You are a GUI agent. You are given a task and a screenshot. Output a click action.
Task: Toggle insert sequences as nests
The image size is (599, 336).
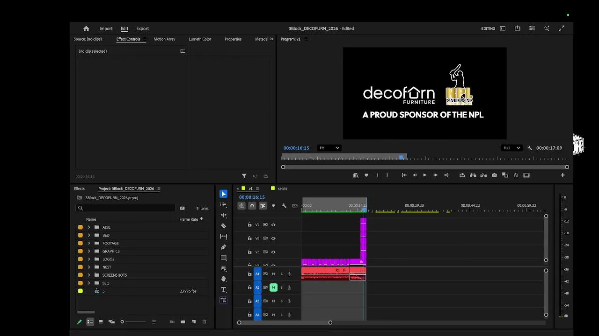241,206
